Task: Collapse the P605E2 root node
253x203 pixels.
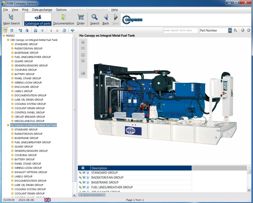Action: pos(4,36)
